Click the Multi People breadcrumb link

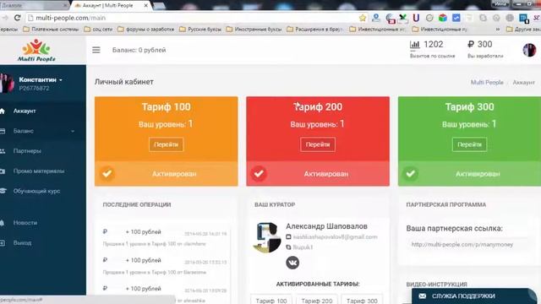coord(487,83)
